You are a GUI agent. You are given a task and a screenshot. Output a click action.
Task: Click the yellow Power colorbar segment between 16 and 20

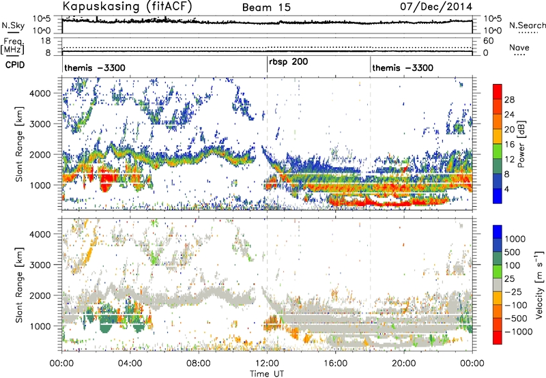(x=498, y=136)
